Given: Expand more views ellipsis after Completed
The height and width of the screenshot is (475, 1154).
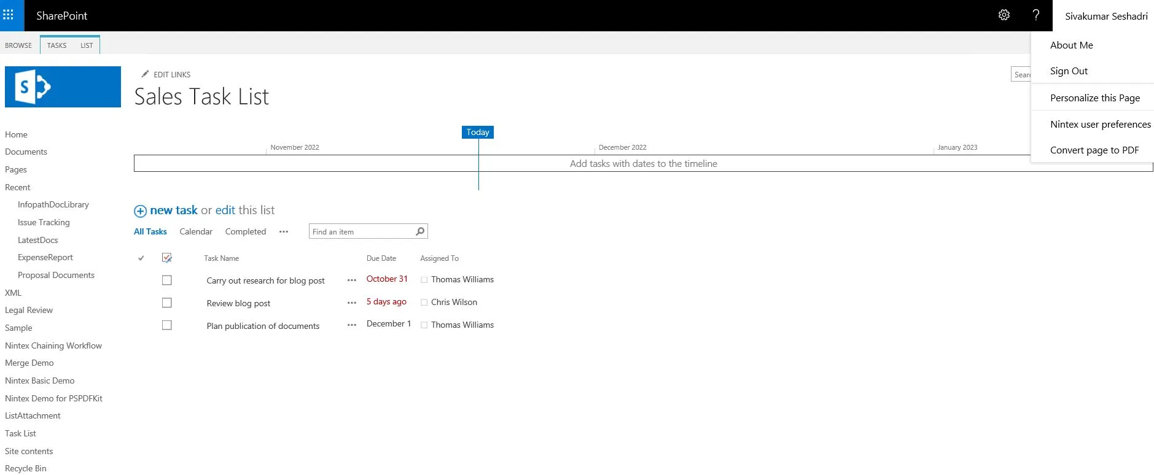Looking at the screenshot, I should coord(284,232).
